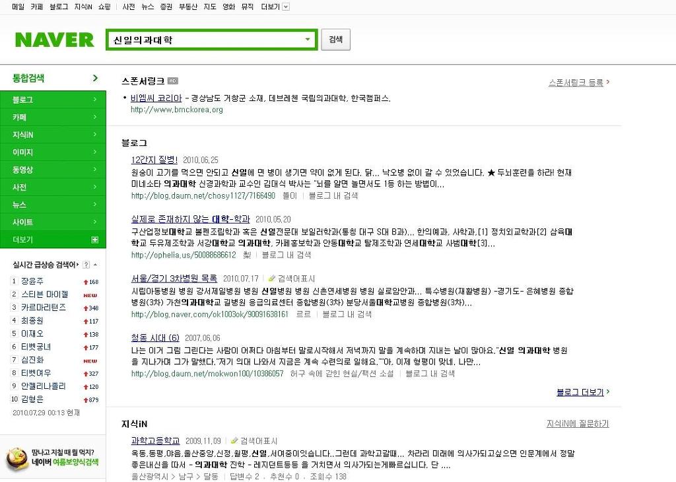
Task: Open the http://www.bmckorea.org URL
Action: pyautogui.click(x=177, y=110)
